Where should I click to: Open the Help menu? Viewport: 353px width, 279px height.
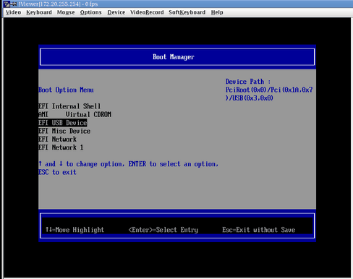[217, 12]
